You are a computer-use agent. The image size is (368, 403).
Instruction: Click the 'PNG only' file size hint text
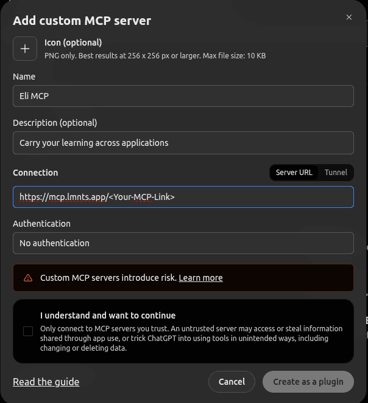[x=155, y=56]
